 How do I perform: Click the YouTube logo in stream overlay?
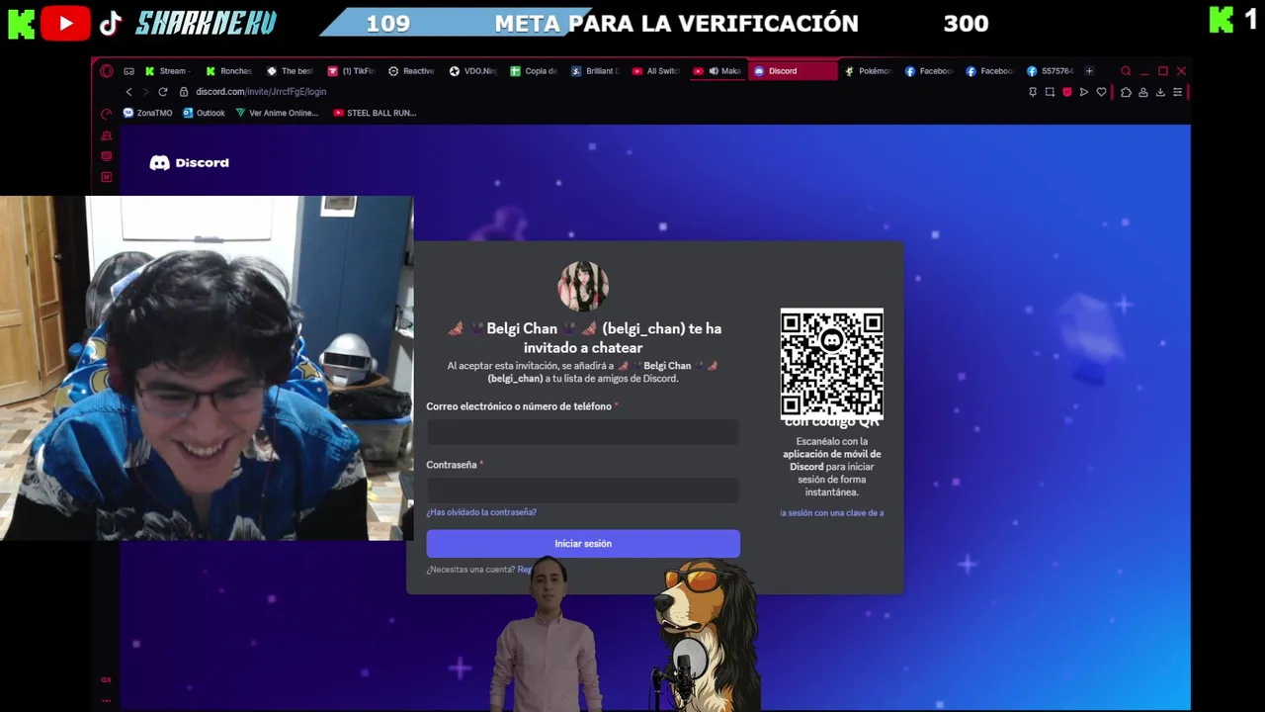click(66, 23)
